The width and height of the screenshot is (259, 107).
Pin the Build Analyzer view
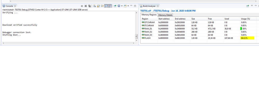(248, 6)
